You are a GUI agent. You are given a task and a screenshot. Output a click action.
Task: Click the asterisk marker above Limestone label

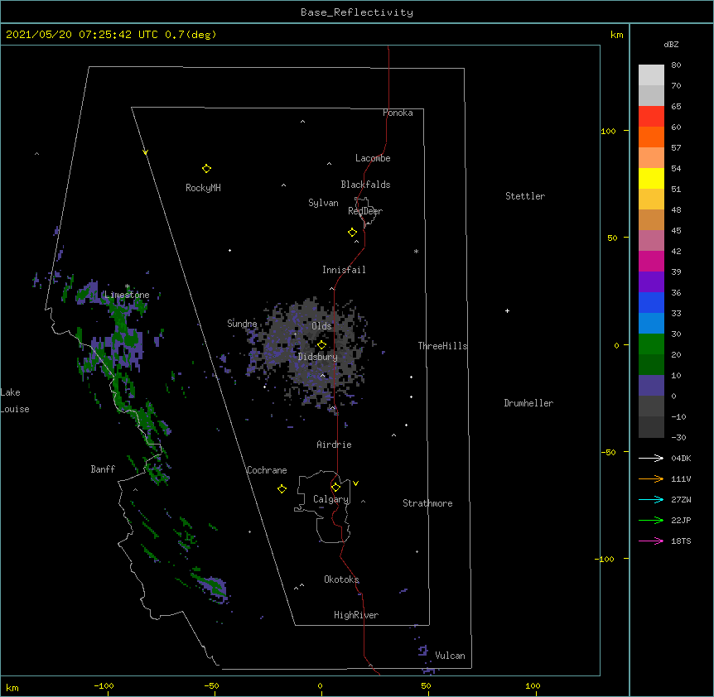point(127,286)
